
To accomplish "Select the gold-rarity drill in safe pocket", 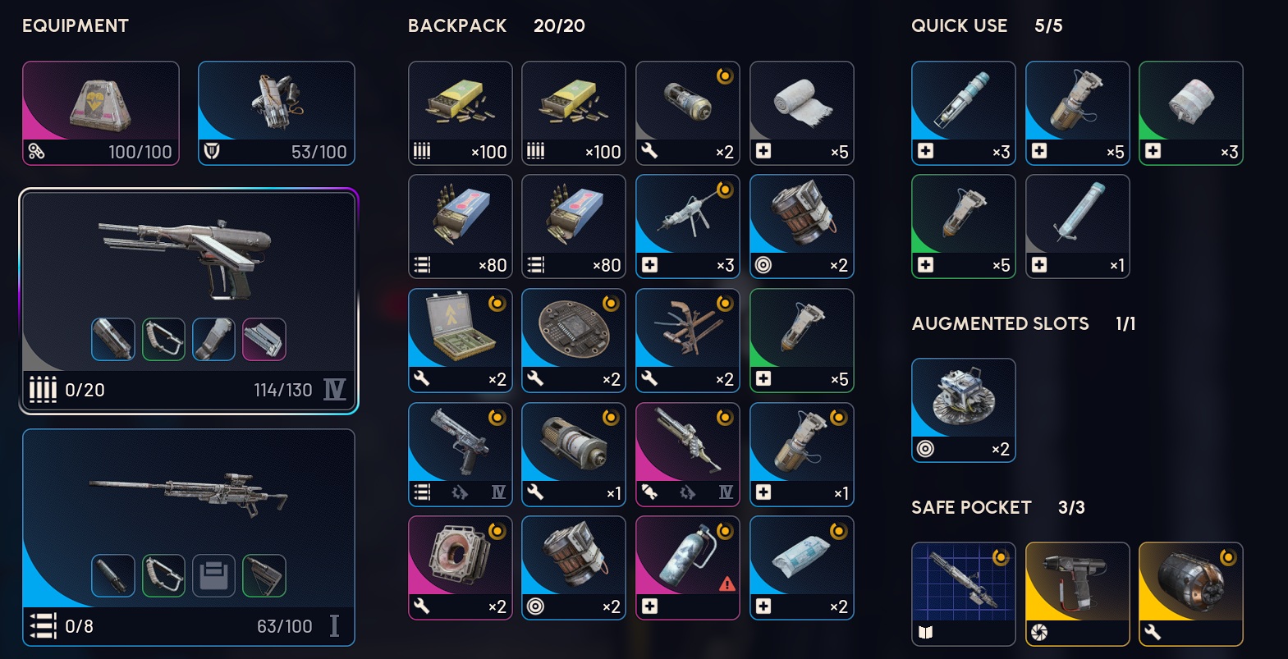I will pos(1078,594).
